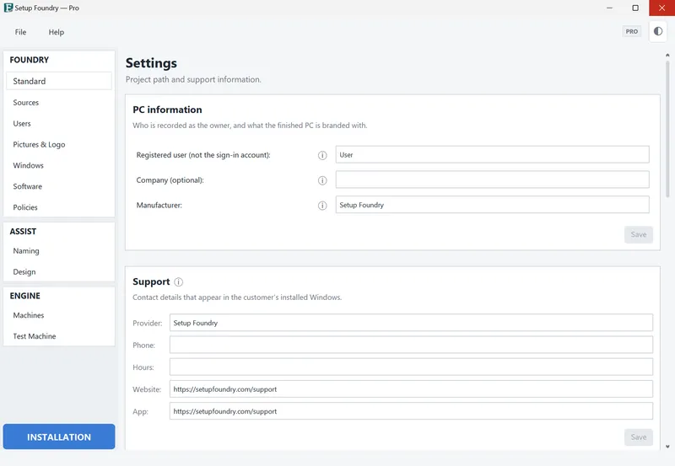Open the File menu
This screenshot has width=675, height=466.
click(x=20, y=32)
